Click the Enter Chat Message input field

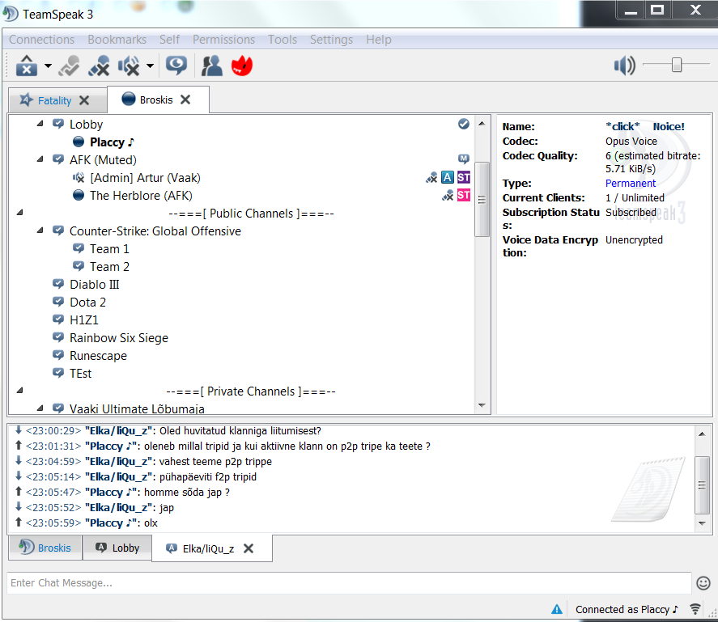tap(349, 582)
